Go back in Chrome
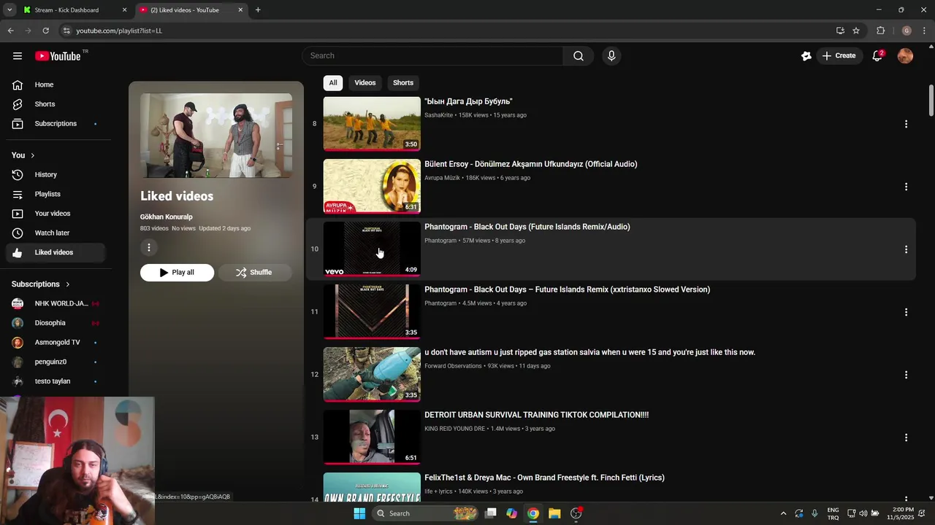This screenshot has width=935, height=525. [10, 31]
